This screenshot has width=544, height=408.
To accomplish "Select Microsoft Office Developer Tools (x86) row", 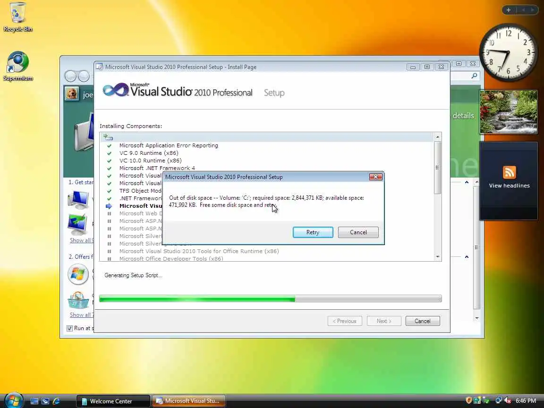I will click(171, 259).
